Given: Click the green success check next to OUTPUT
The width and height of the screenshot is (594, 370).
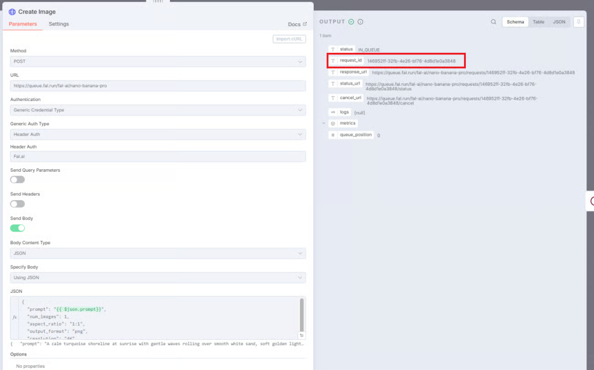Looking at the screenshot, I should (x=351, y=22).
